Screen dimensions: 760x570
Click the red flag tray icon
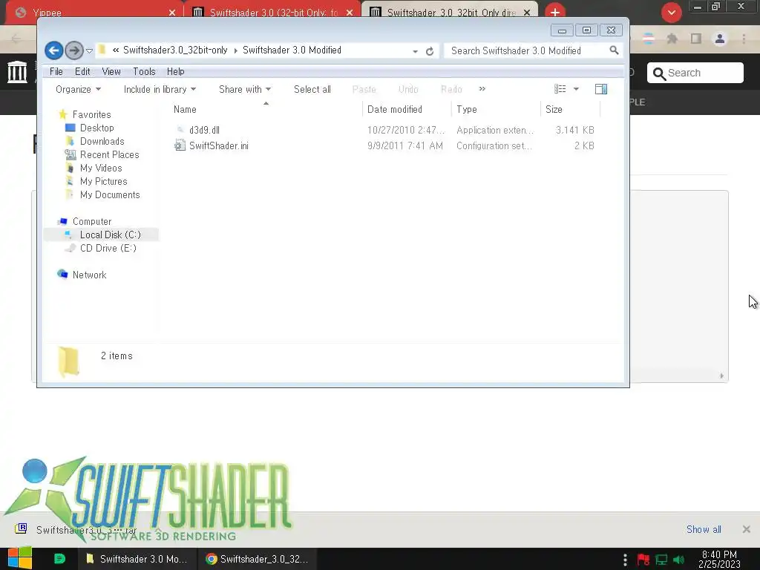click(643, 560)
